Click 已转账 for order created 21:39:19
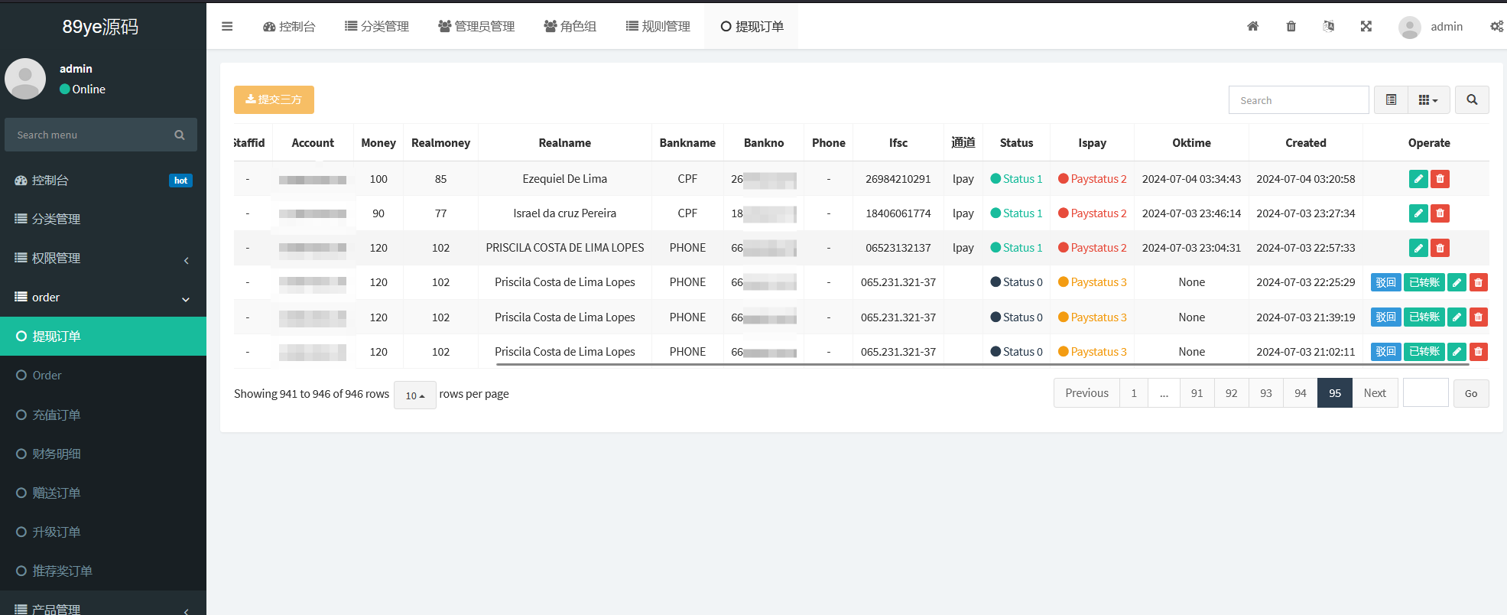 (1424, 317)
